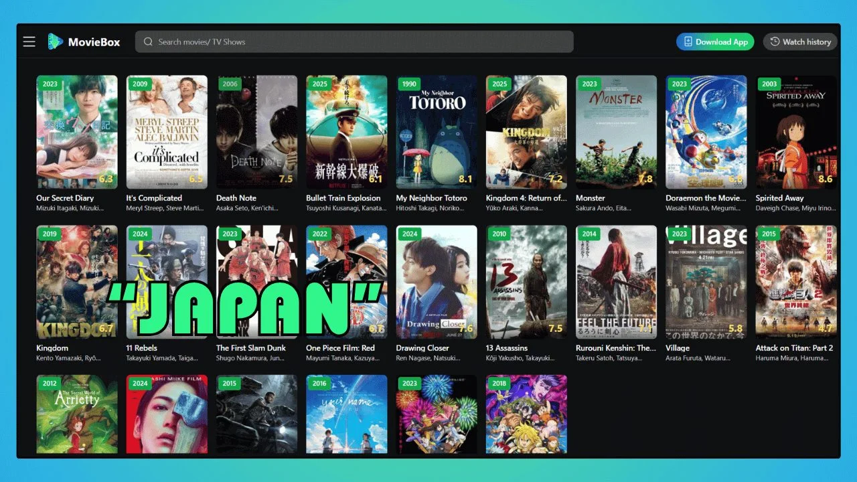Click the title text Doraemon the Movie...
This screenshot has width=857, height=482.
(x=706, y=198)
